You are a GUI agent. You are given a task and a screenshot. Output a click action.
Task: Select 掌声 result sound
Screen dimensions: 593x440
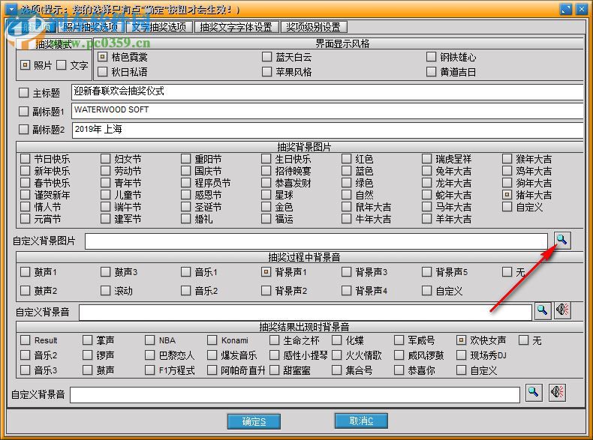(87, 340)
